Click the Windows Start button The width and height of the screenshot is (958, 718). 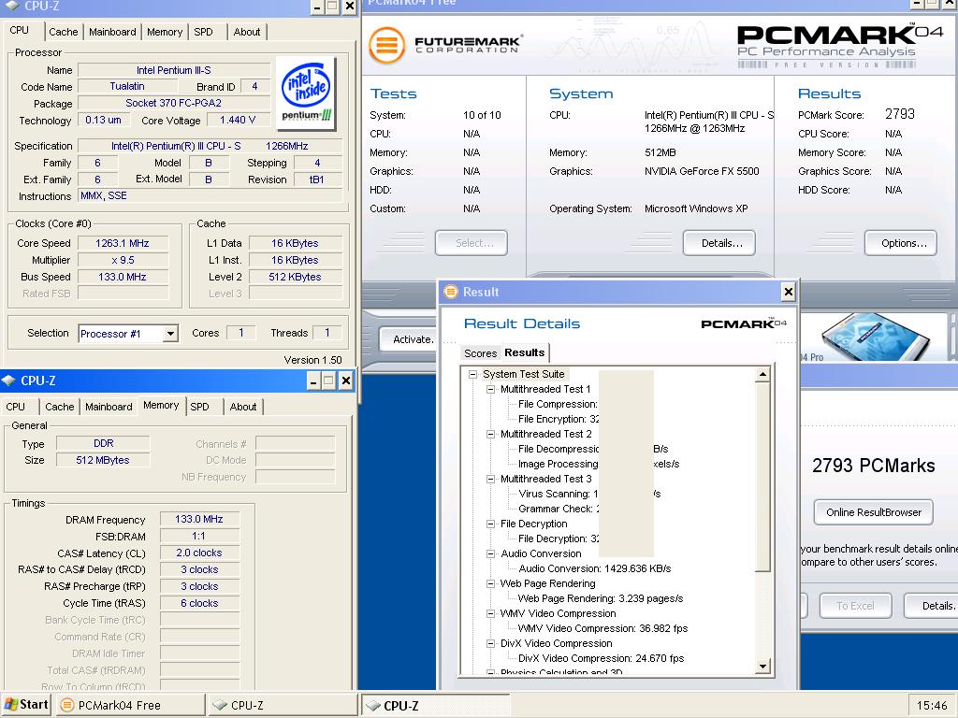pos(25,705)
